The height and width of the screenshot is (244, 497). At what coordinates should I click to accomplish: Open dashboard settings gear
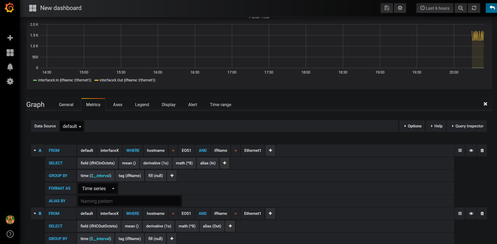pyautogui.click(x=400, y=8)
